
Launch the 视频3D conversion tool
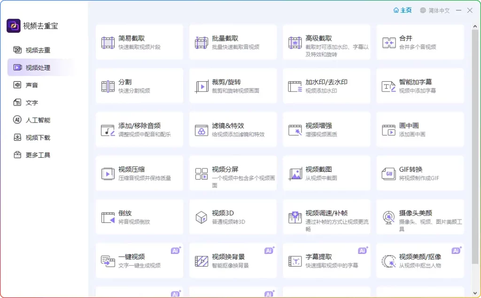233,217
